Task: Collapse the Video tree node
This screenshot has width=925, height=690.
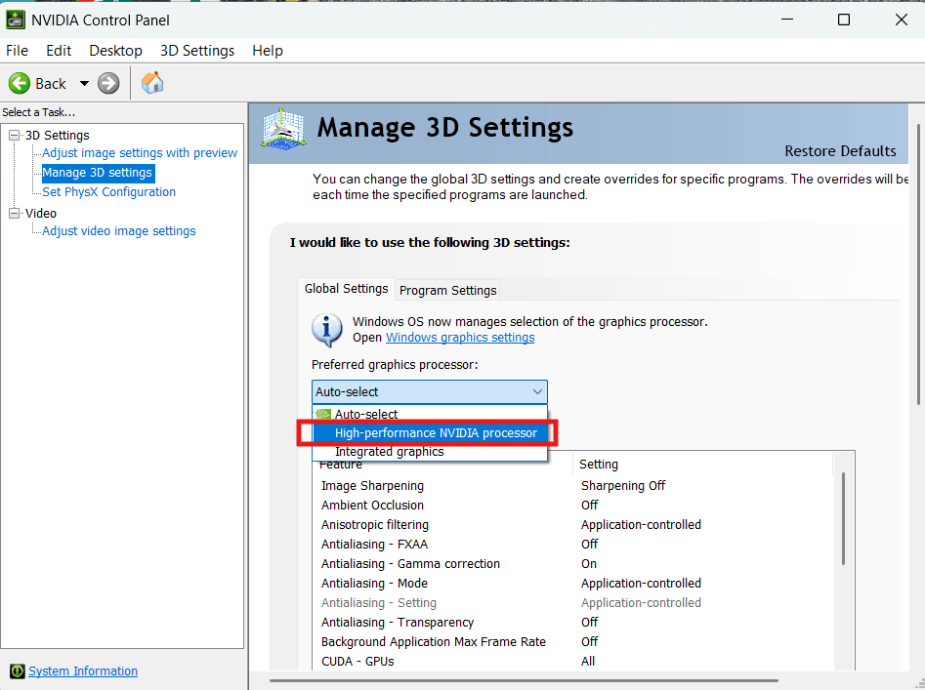Action: (14, 213)
